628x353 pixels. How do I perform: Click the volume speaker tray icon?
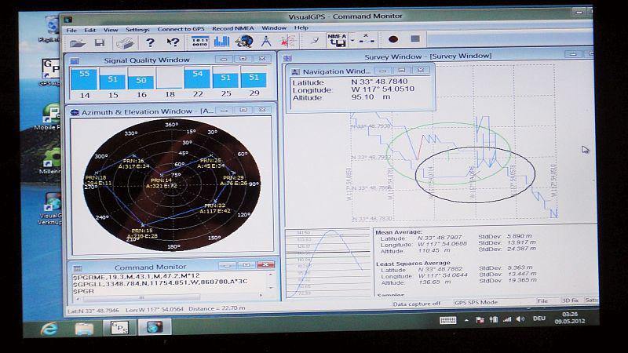coord(520,319)
